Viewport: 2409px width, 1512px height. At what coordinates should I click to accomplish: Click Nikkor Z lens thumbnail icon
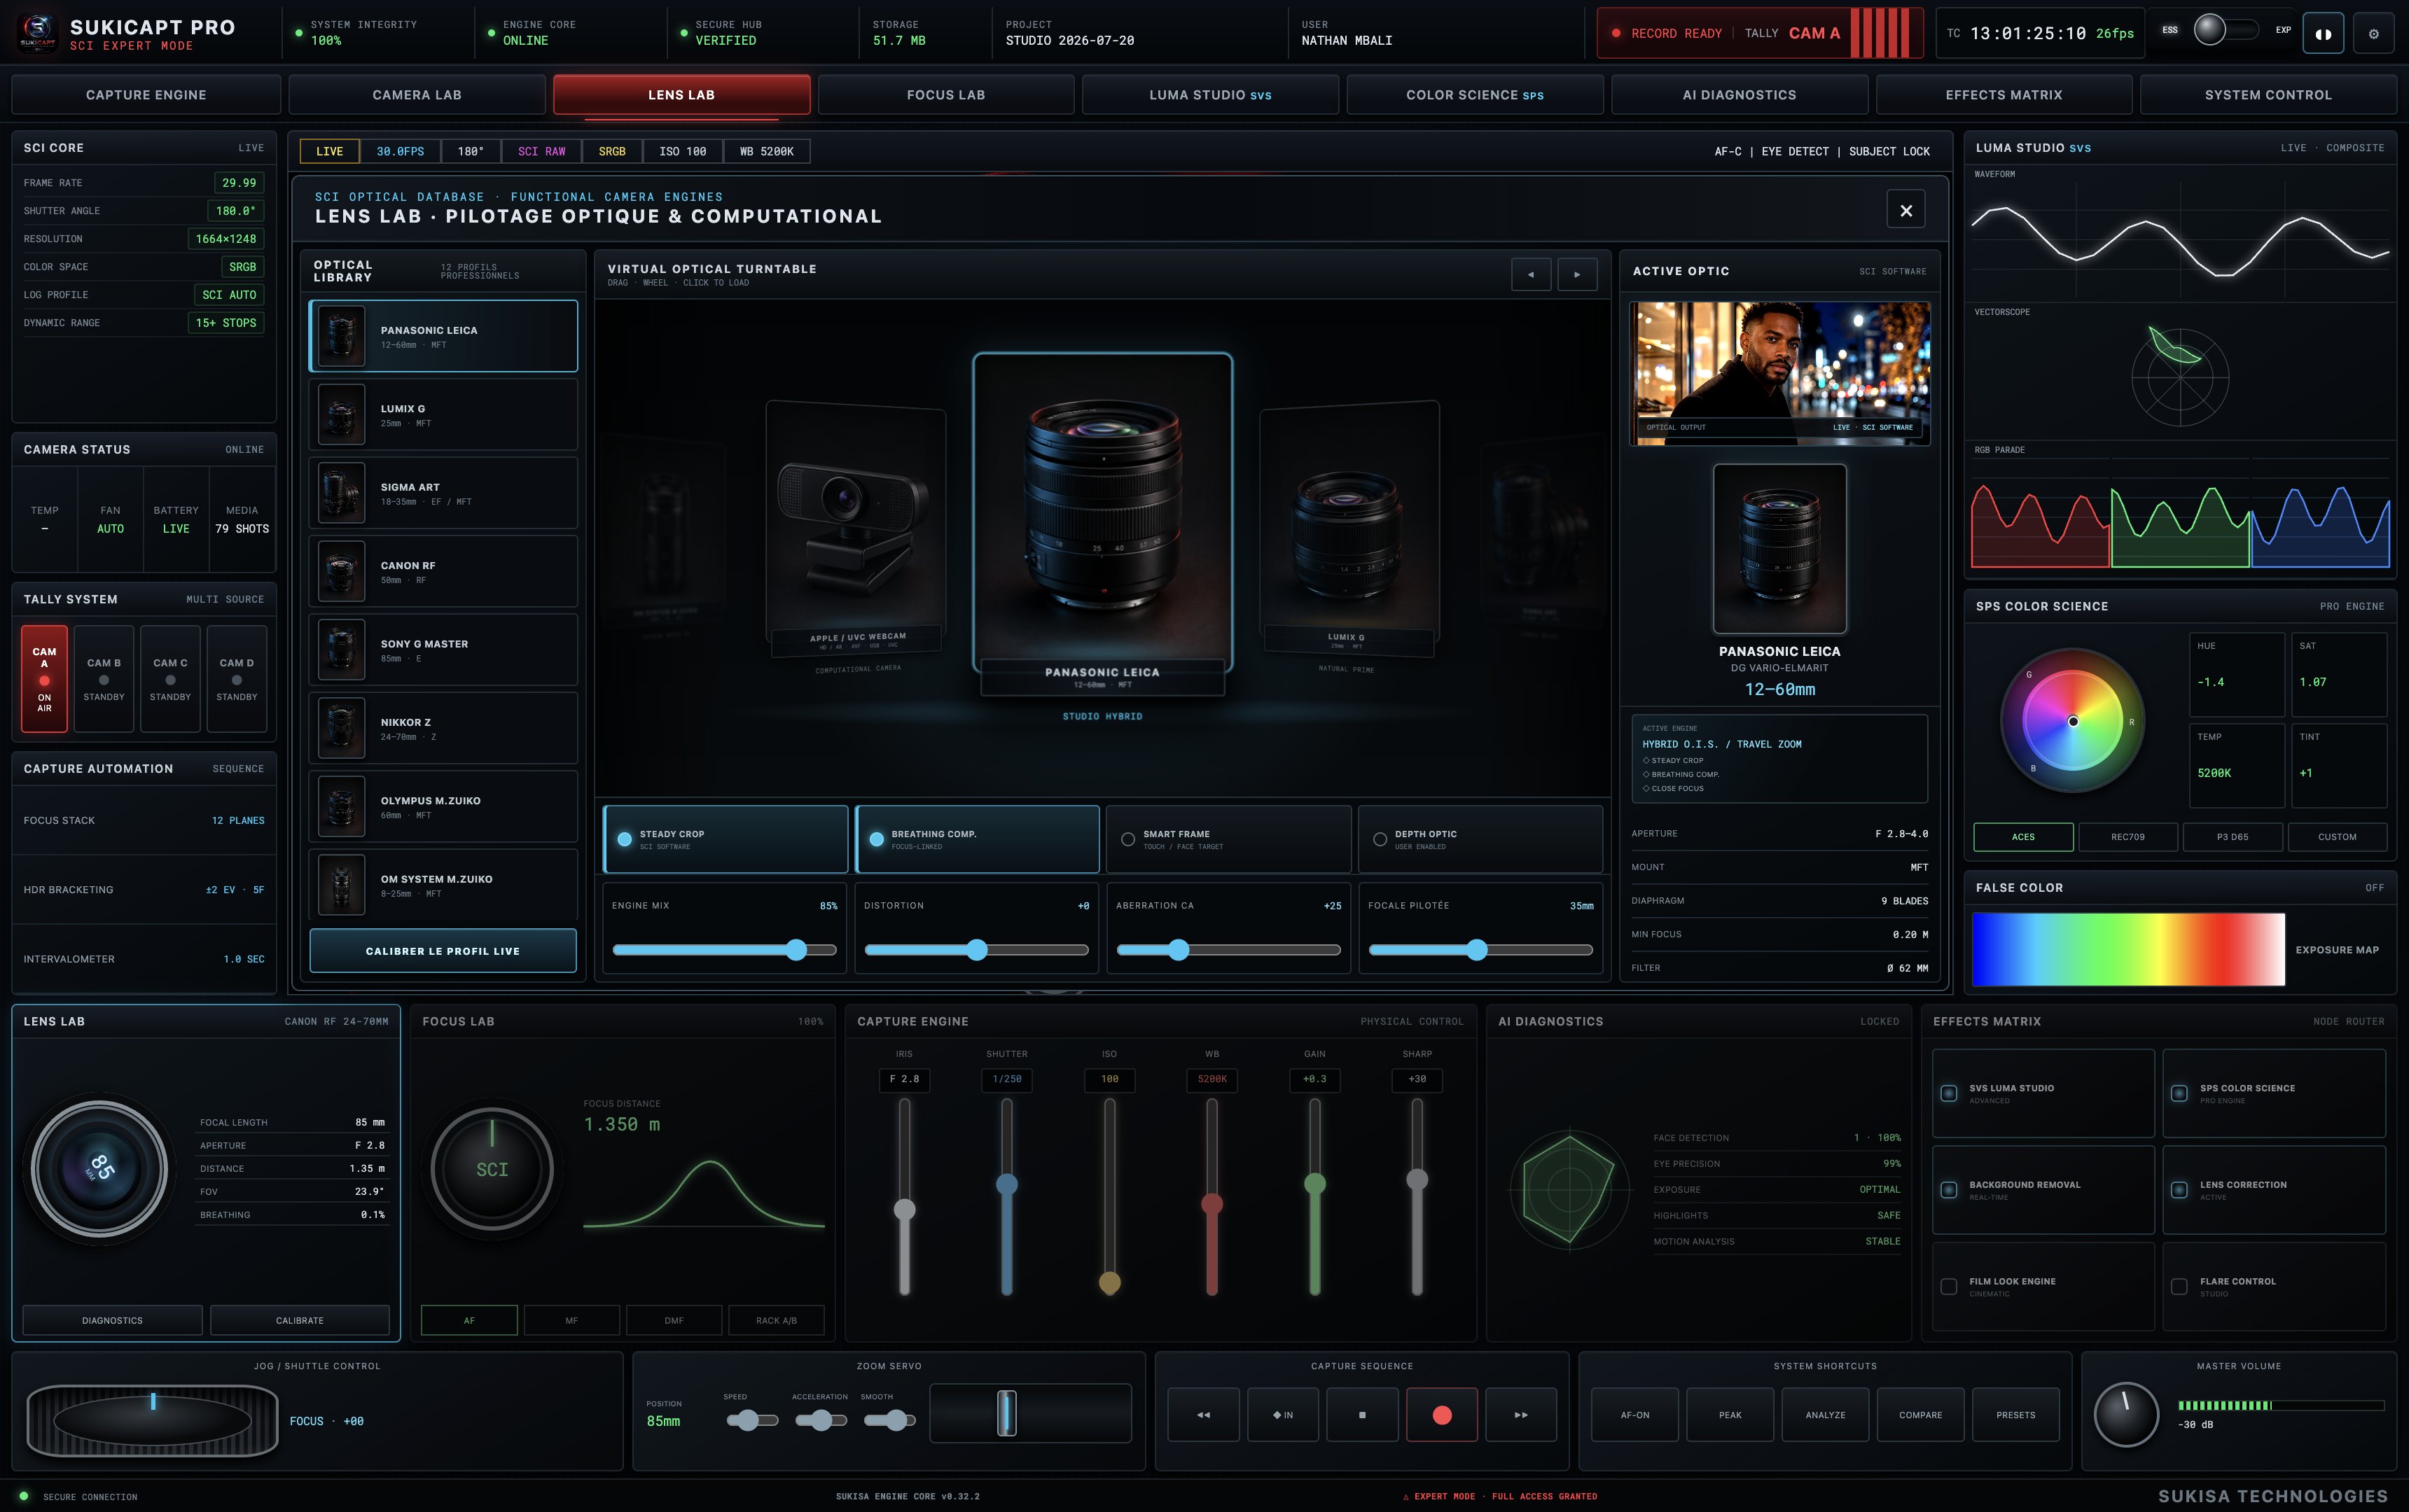(x=341, y=728)
